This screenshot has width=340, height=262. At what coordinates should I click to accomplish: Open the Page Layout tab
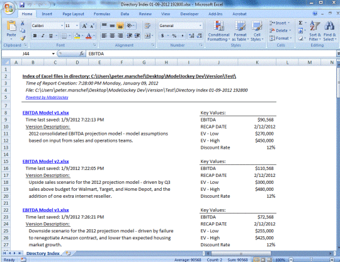click(x=73, y=14)
